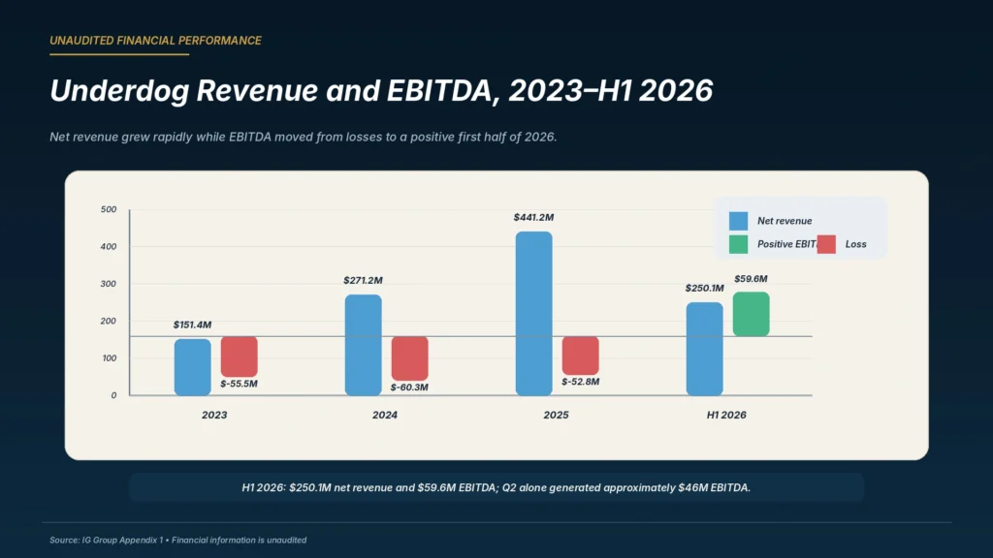Screen dimensions: 993x558
Task: Click the '$-60.3M' data label
Action: (x=409, y=387)
